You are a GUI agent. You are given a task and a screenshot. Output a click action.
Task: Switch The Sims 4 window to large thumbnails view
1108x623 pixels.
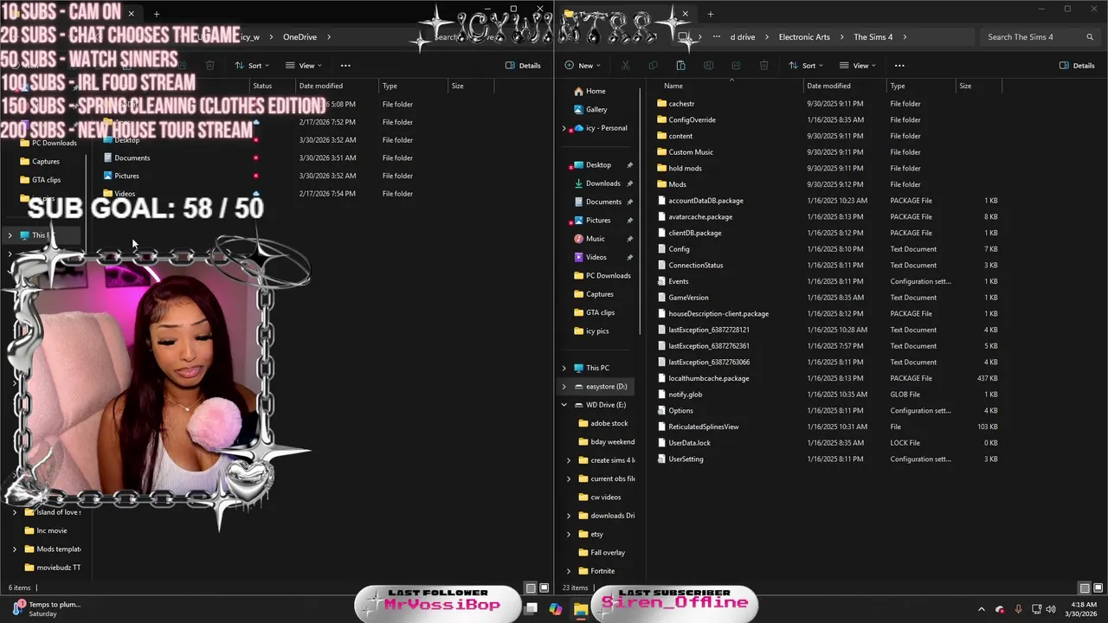click(1097, 588)
